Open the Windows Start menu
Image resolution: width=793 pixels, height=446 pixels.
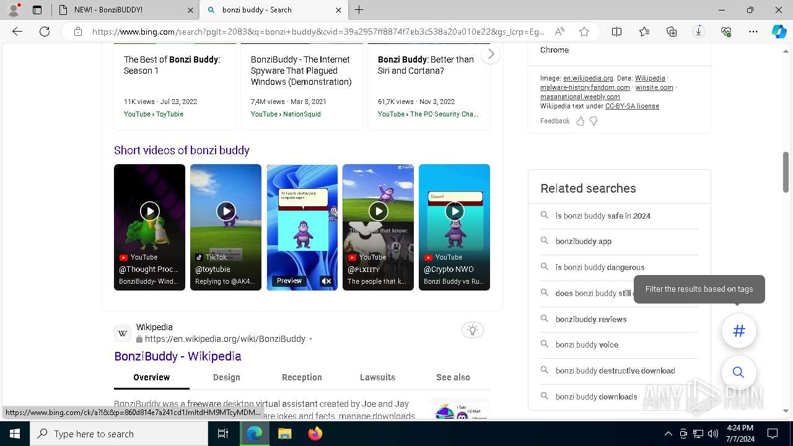point(14,434)
